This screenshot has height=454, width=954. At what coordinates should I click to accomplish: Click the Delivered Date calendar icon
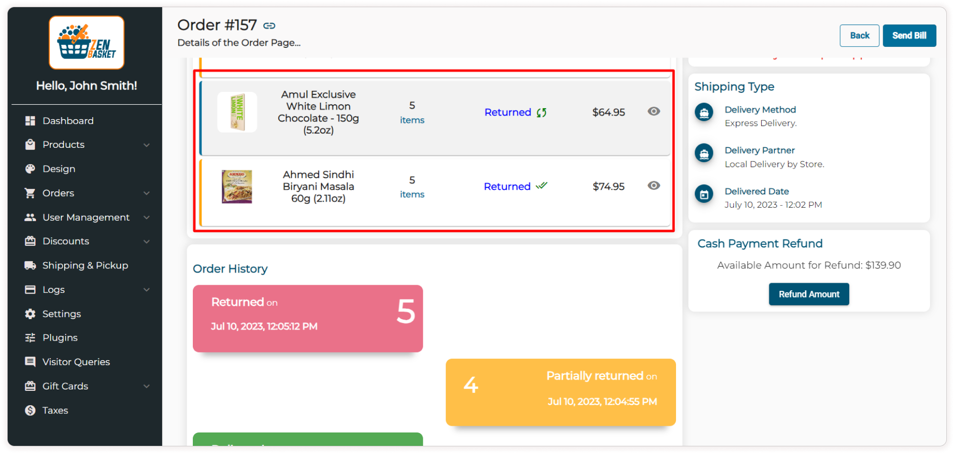coord(704,194)
